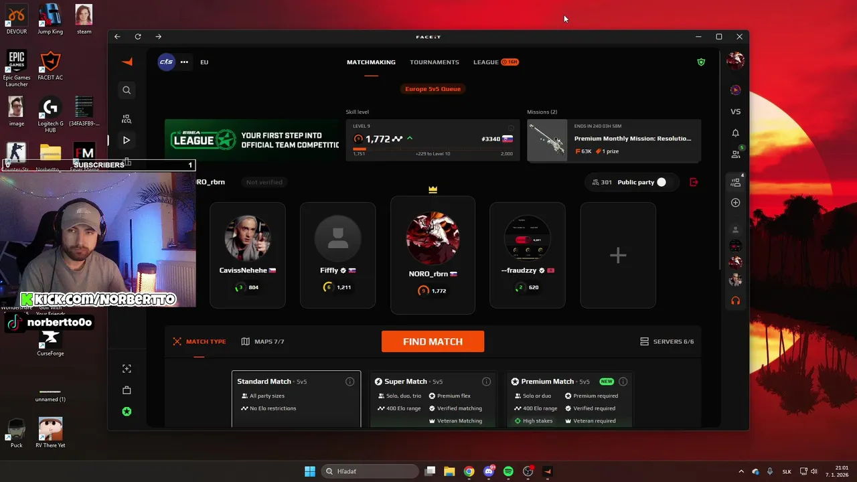Open CavissNehehe player card
This screenshot has height=482, width=857.
(x=248, y=255)
